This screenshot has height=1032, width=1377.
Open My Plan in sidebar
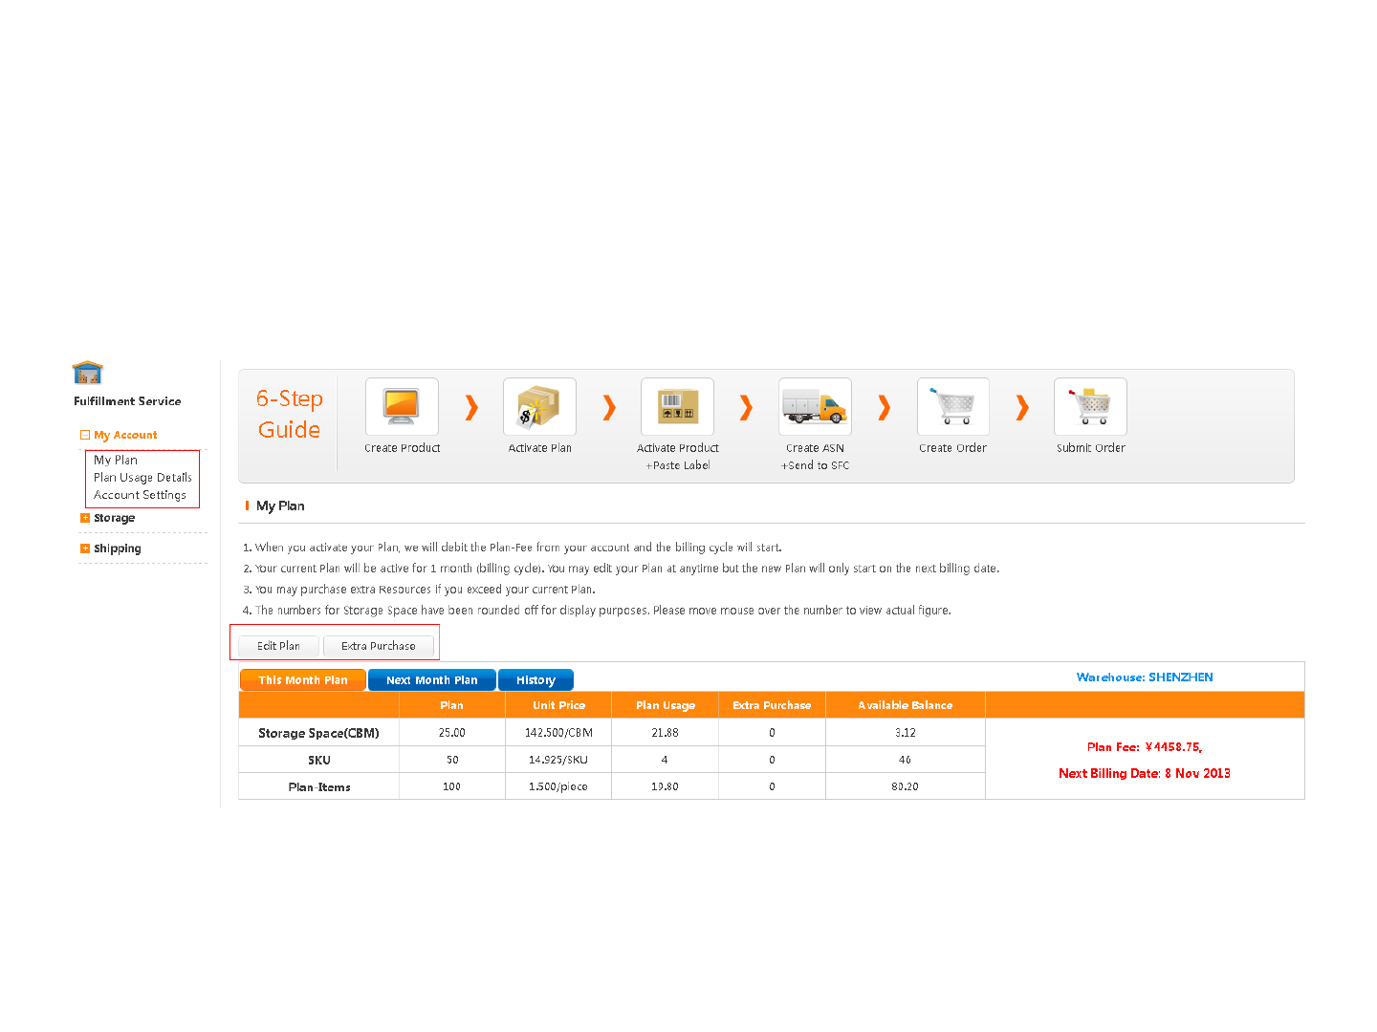pos(116,460)
